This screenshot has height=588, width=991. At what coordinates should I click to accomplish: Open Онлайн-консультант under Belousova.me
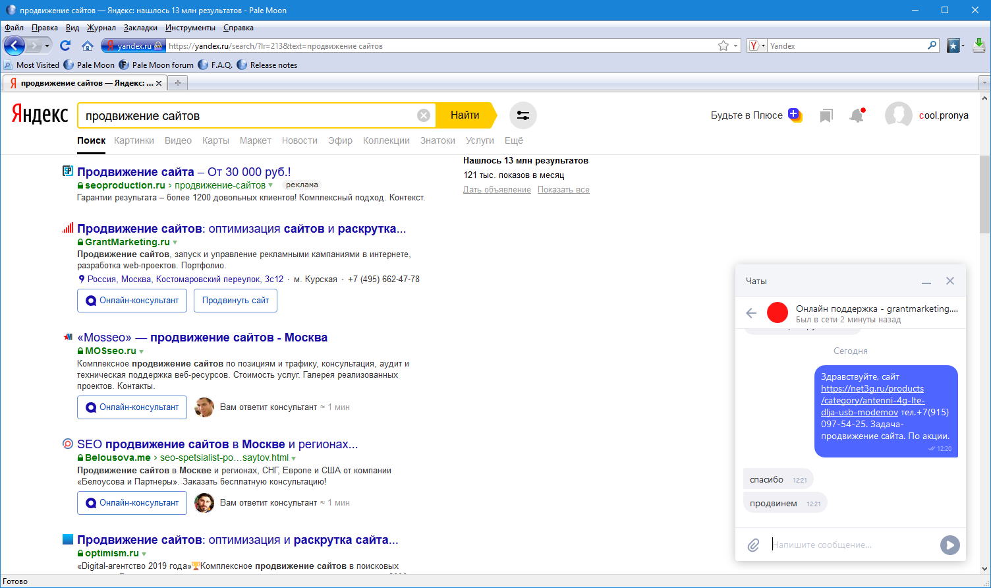click(132, 503)
